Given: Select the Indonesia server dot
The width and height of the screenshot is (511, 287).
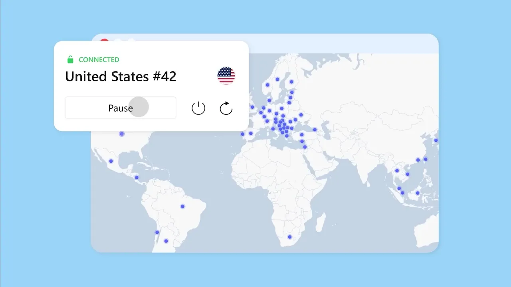Looking at the screenshot, I should point(418,193).
